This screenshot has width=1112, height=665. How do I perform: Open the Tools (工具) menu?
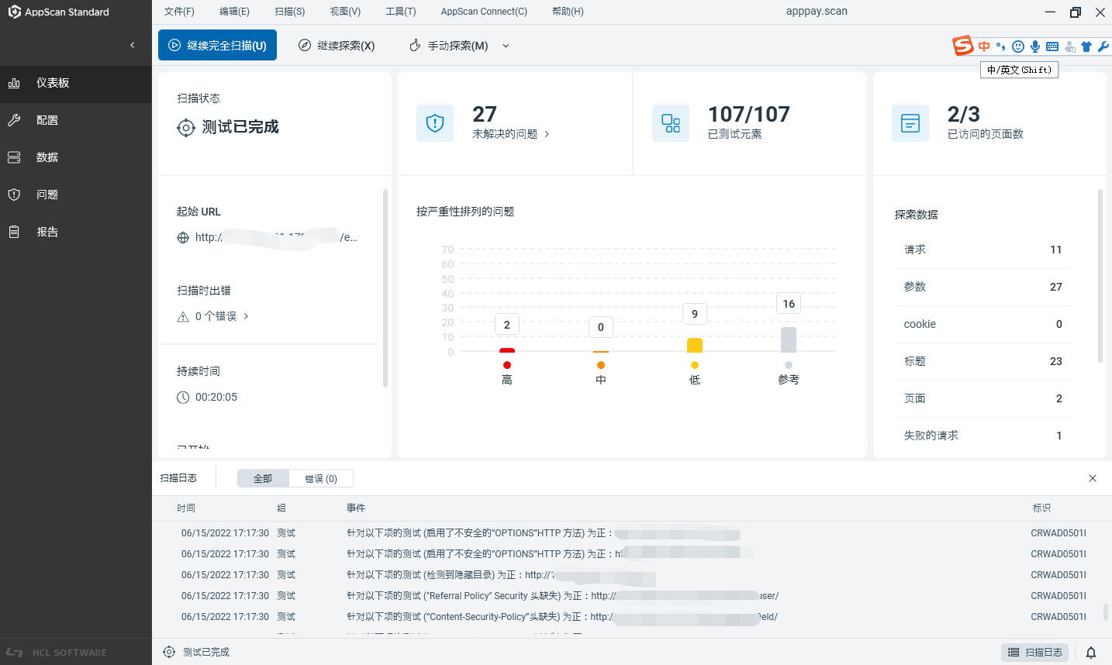400,12
